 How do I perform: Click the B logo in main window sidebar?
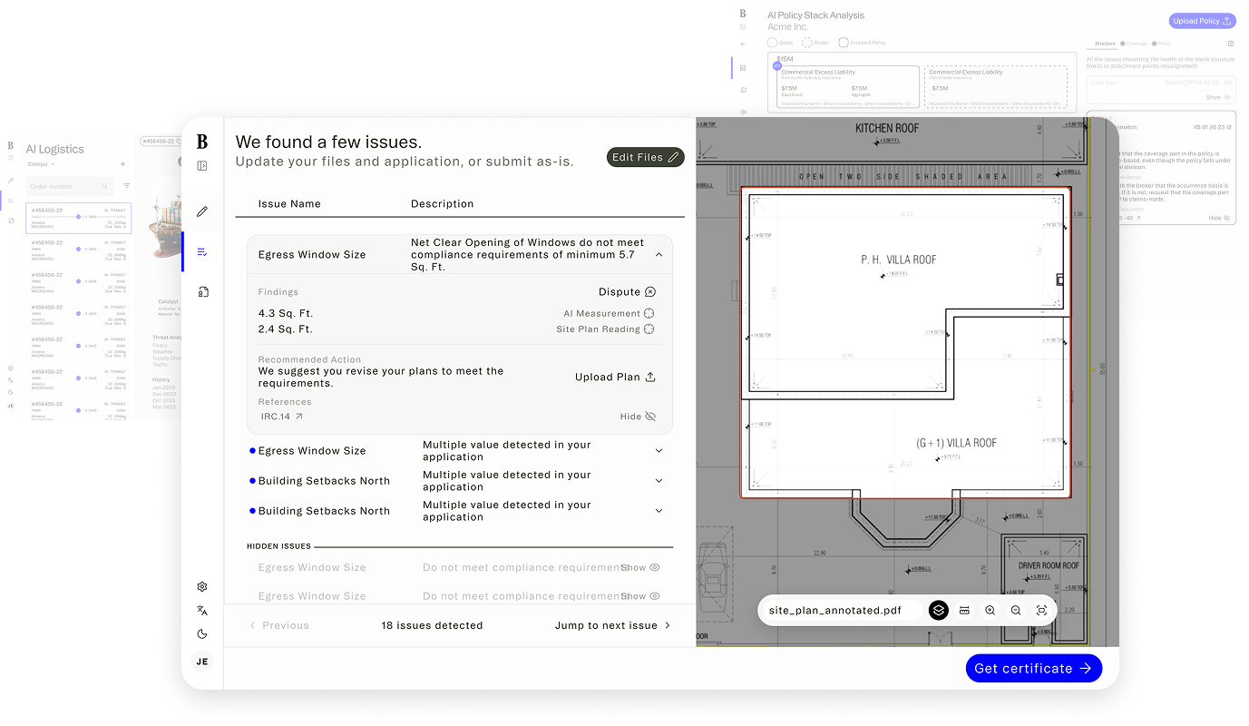(202, 141)
